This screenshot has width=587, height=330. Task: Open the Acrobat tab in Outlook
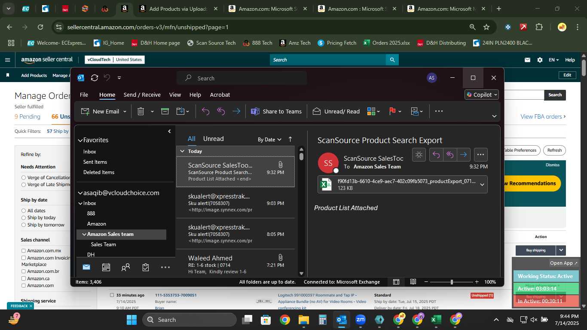(x=220, y=95)
